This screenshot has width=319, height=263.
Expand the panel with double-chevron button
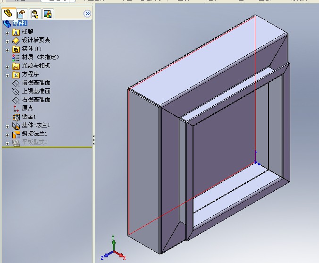coord(87,14)
